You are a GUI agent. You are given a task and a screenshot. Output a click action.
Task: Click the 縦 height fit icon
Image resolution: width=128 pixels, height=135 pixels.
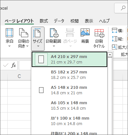pyautogui.click(x=115, y=39)
